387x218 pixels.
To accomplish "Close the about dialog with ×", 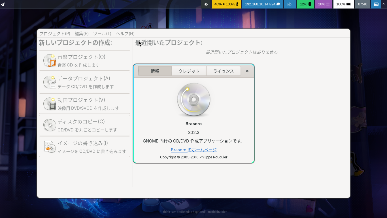I will pos(247,71).
